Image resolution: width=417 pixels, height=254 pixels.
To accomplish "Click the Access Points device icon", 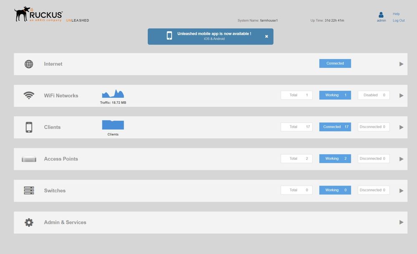I will point(29,159).
